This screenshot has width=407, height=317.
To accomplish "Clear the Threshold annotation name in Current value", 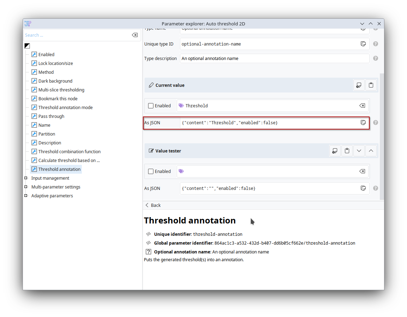I will click(x=362, y=106).
